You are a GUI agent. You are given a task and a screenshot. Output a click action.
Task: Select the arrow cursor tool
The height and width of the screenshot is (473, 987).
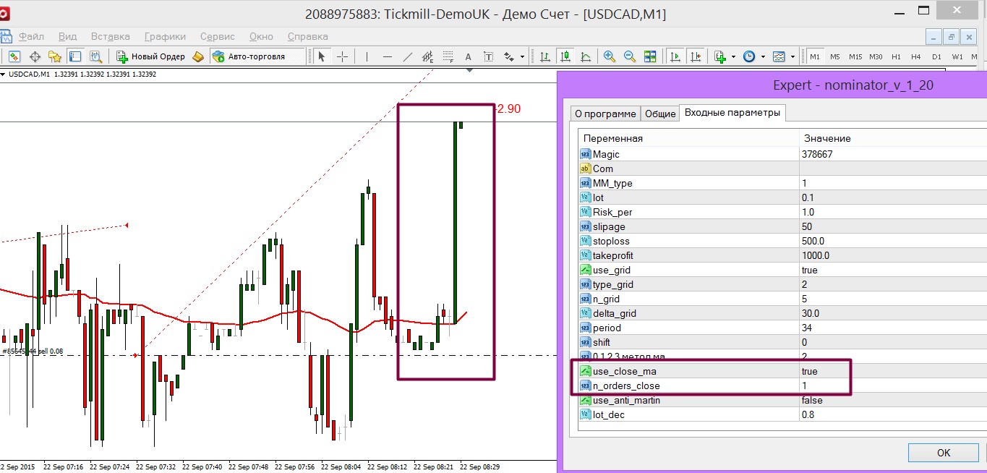click(x=322, y=56)
